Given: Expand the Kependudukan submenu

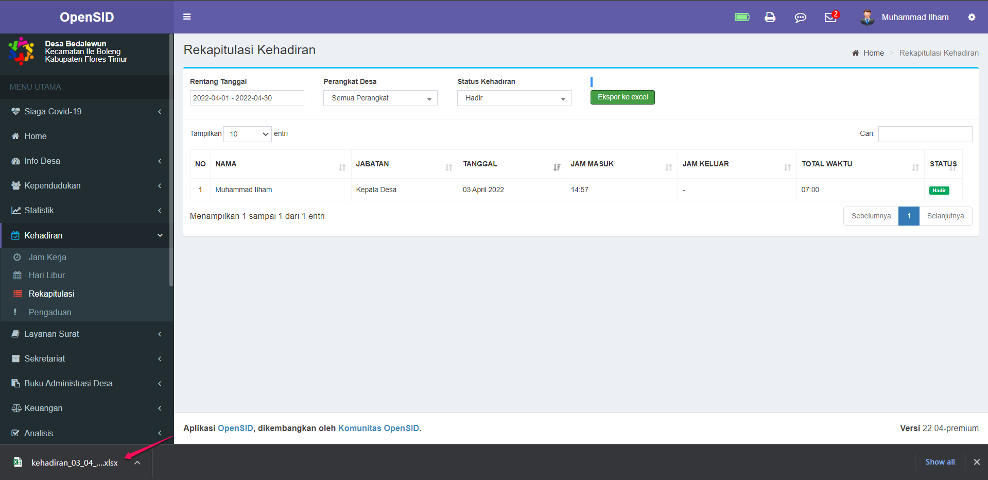Looking at the screenshot, I should [160, 185].
